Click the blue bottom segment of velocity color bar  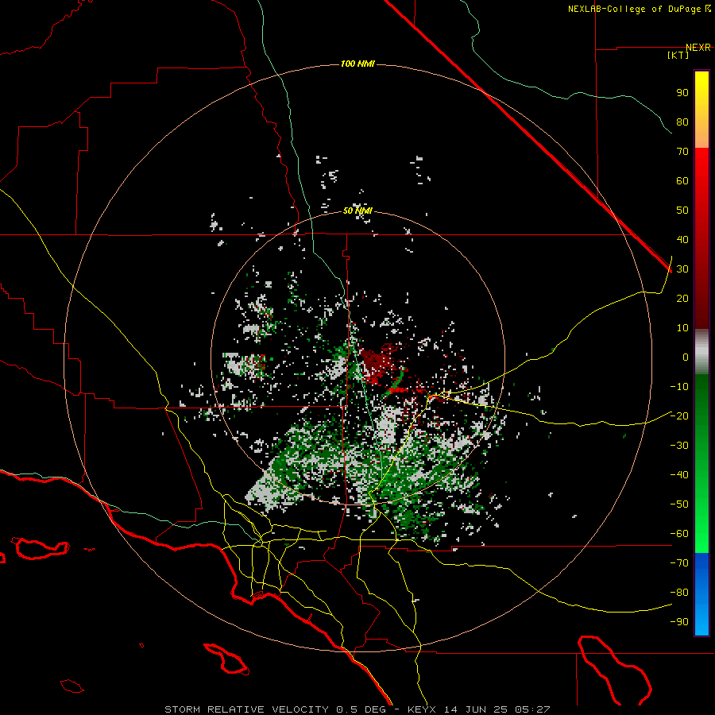pos(701,594)
